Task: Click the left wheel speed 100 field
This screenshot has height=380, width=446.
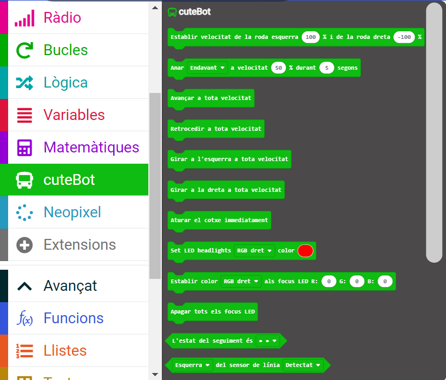Action: tap(311, 37)
